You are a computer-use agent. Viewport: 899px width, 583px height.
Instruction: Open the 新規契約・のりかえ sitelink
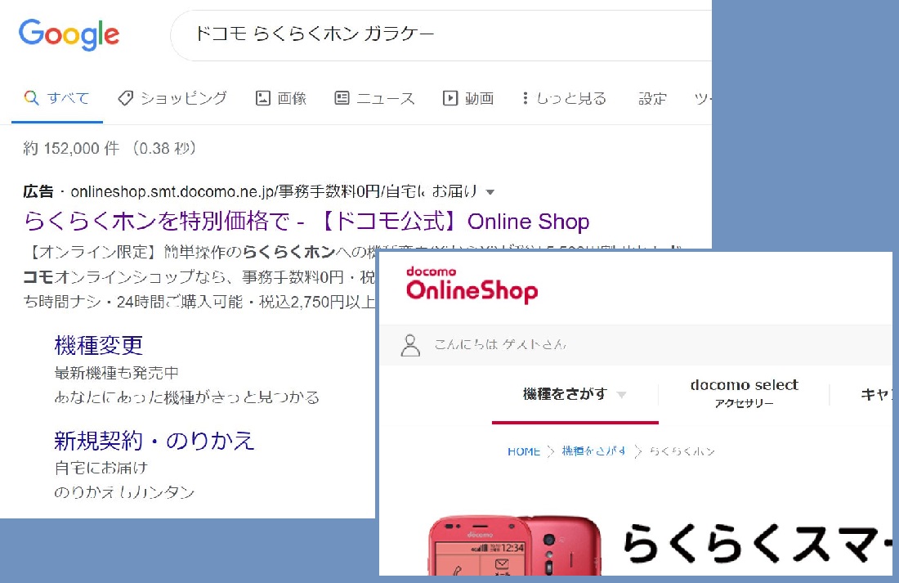click(154, 440)
